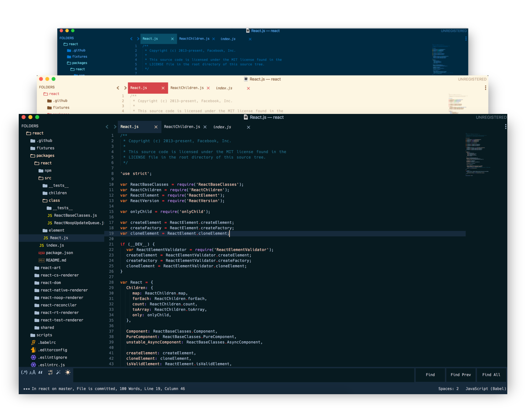This screenshot has height=419, width=525.
Task: Collapse the src folder
Action: tap(45, 178)
